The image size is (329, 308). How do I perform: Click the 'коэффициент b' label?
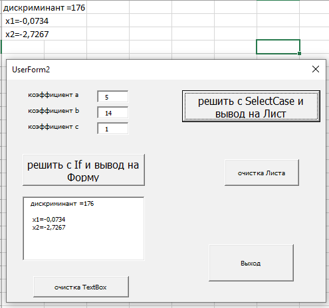[x=53, y=111]
